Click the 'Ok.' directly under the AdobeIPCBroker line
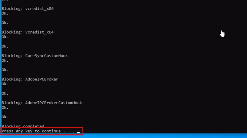This screenshot has width=247, height=138. point(5,84)
